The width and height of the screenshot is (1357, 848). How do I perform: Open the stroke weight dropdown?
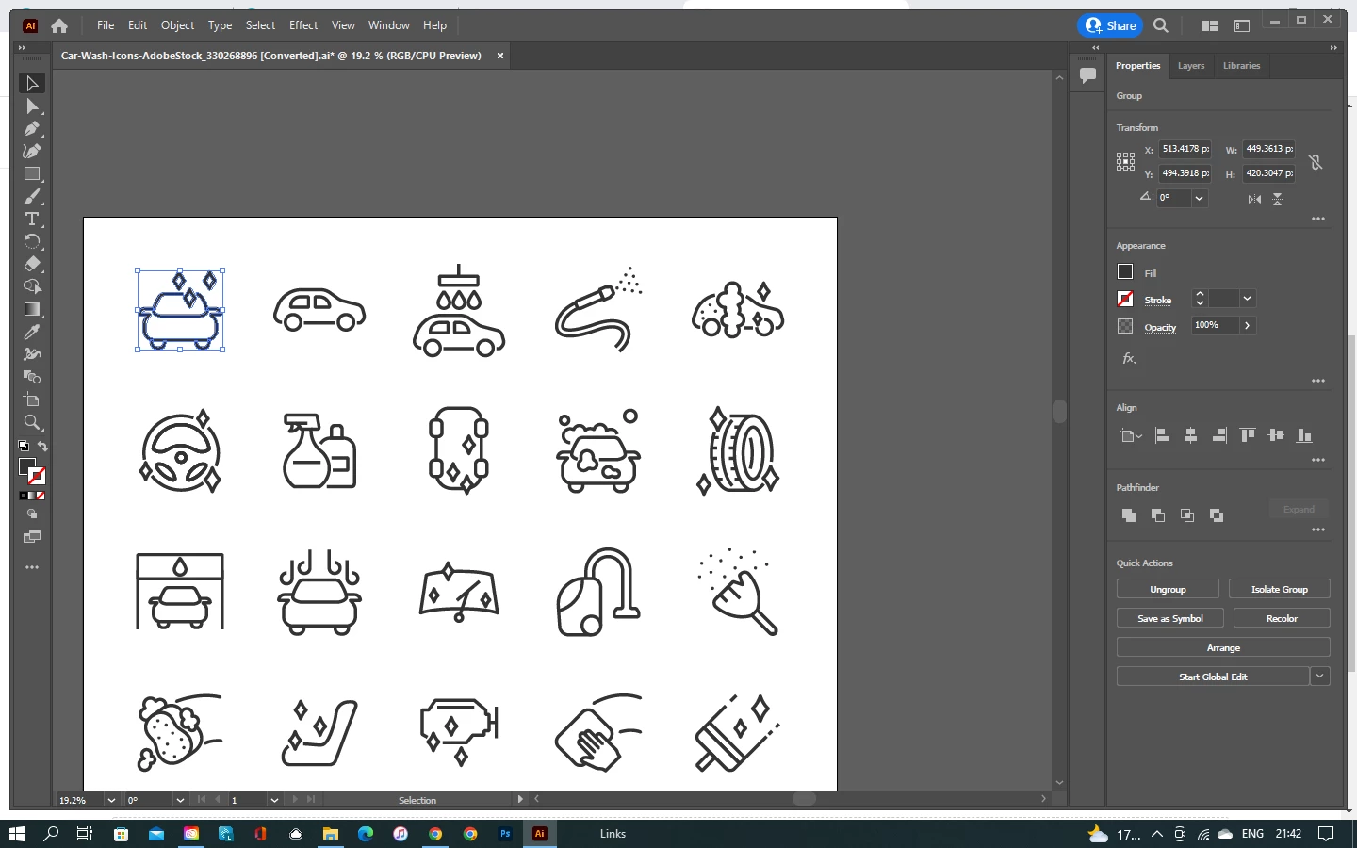(x=1247, y=299)
